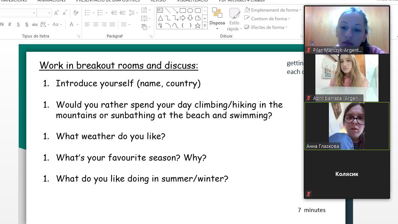Screen dimensions: 398x224
Task: Align paragraph text to the right
Action: click(x=104, y=24)
